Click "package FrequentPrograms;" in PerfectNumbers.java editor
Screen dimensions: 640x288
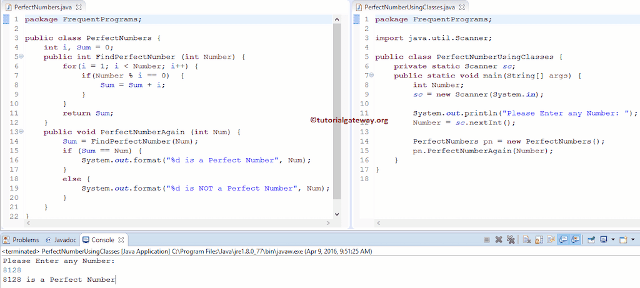(83, 19)
